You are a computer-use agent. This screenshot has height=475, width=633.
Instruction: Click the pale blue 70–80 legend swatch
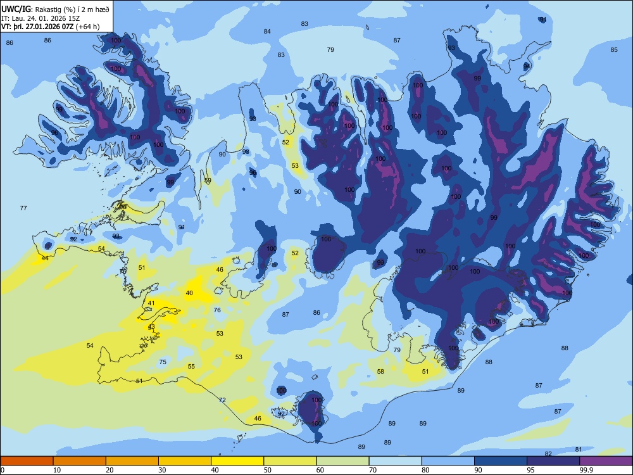395,461
